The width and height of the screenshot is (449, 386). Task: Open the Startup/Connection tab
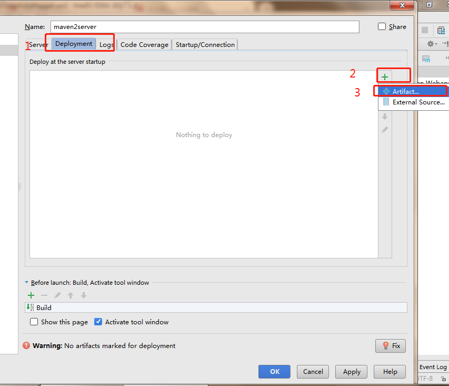[205, 44]
